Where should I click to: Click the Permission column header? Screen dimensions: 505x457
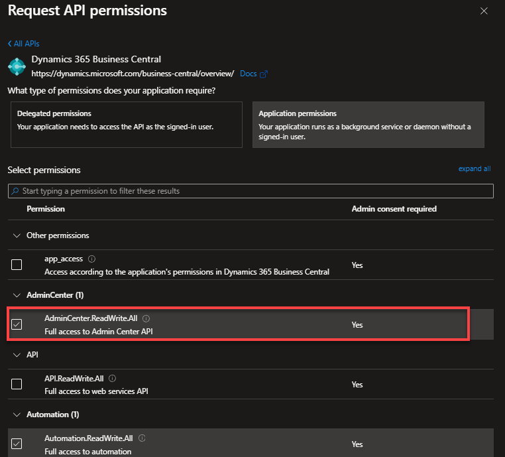point(46,209)
